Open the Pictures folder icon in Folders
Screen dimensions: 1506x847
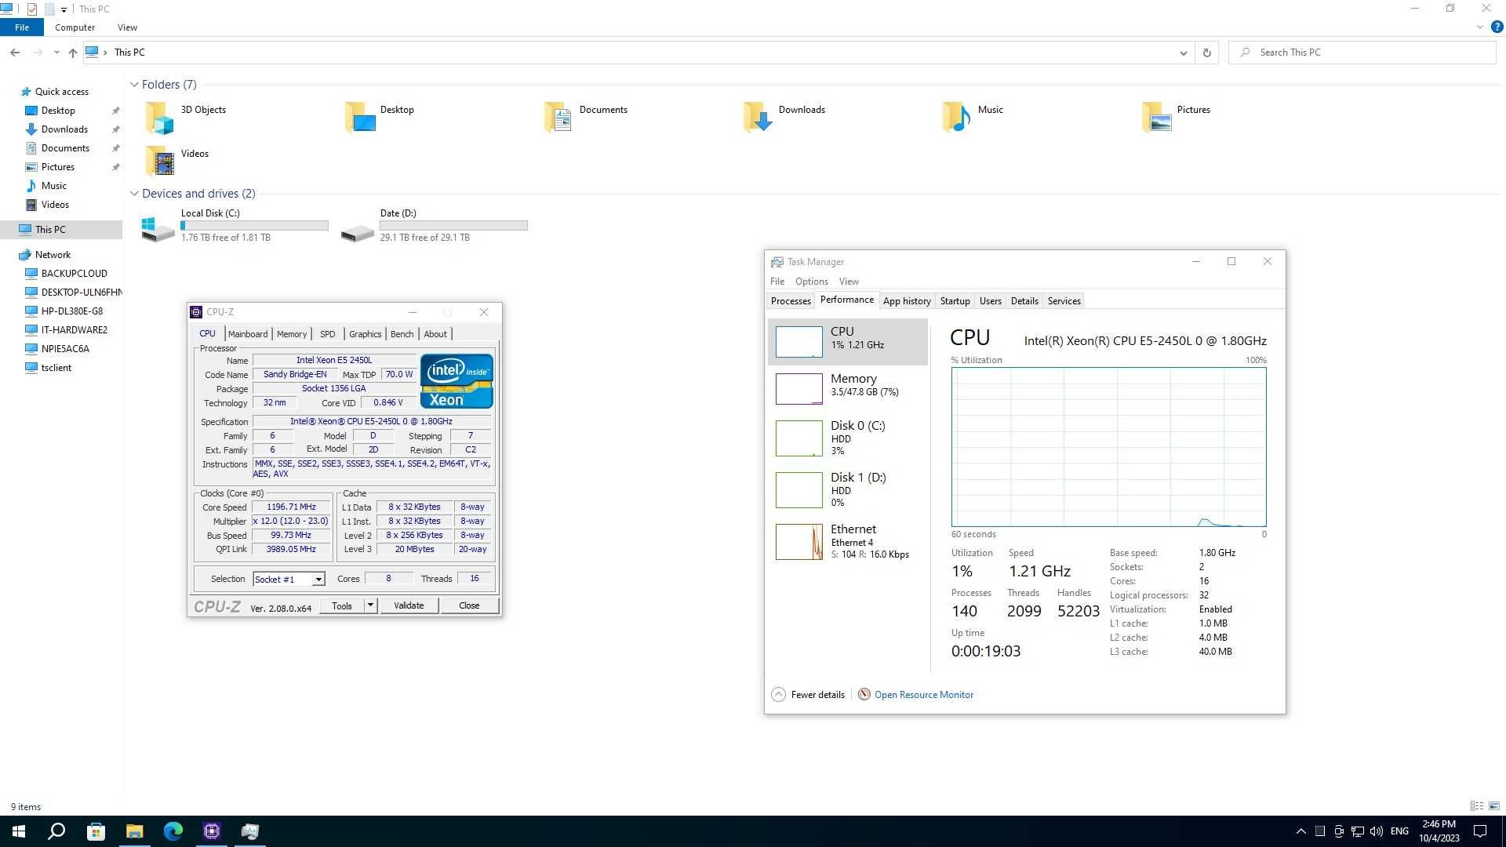1156,118
